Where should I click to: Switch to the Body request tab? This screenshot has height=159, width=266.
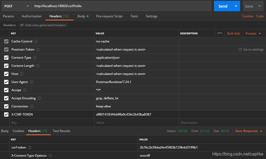tap(81, 16)
